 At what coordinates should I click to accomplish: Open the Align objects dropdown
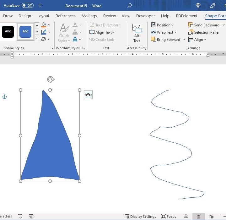pos(197,39)
